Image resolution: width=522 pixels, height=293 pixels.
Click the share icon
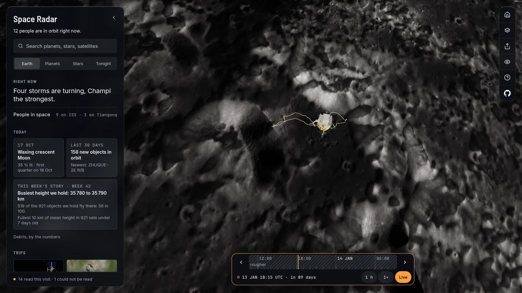click(x=507, y=46)
